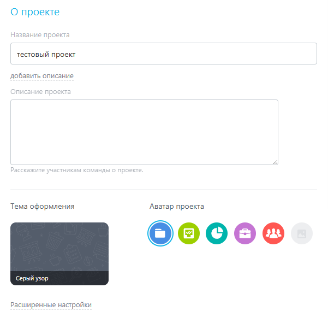Select the purple briefcase avatar

tap(245, 233)
